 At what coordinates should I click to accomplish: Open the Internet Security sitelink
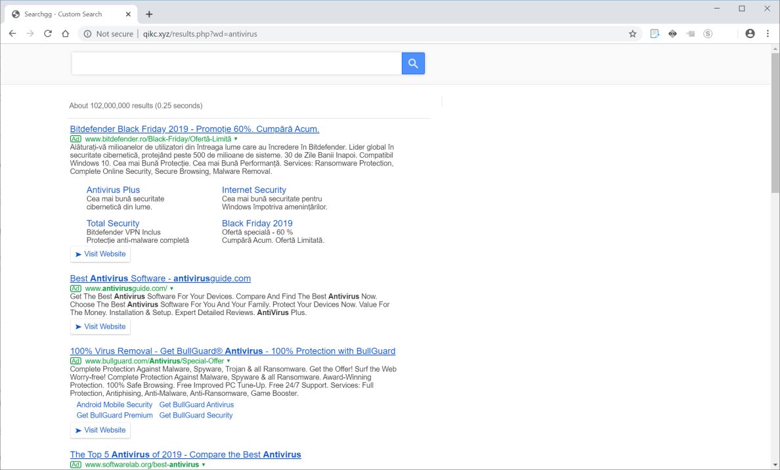[x=253, y=190]
